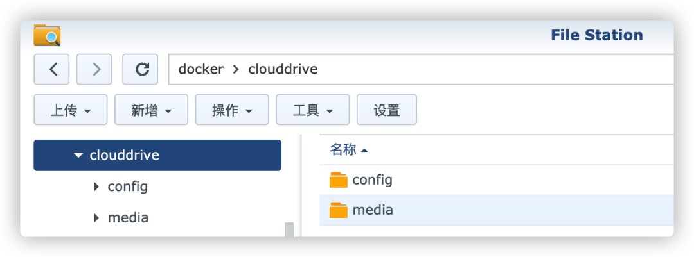
Task: Click the File Station folder search icon
Action: click(47, 35)
